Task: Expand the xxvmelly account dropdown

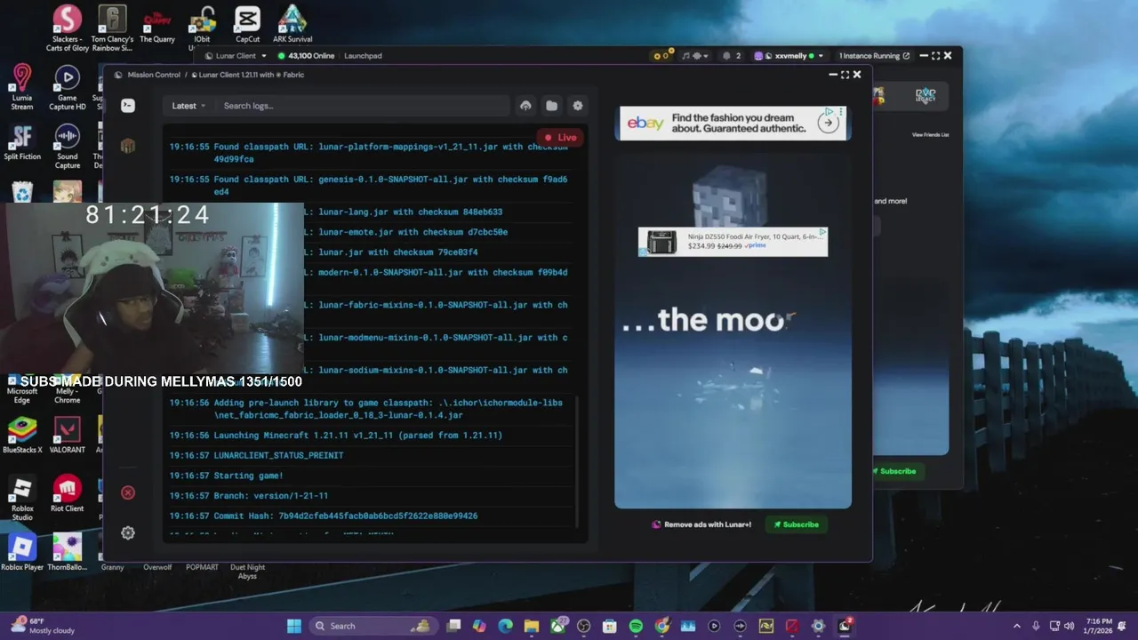Action: click(789, 56)
